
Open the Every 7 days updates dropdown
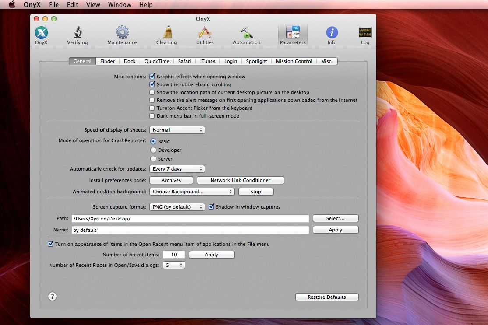pyautogui.click(x=177, y=169)
